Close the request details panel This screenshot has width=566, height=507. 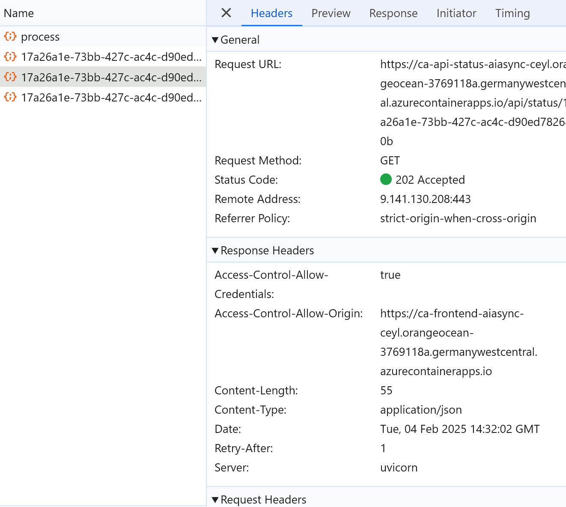pos(226,13)
